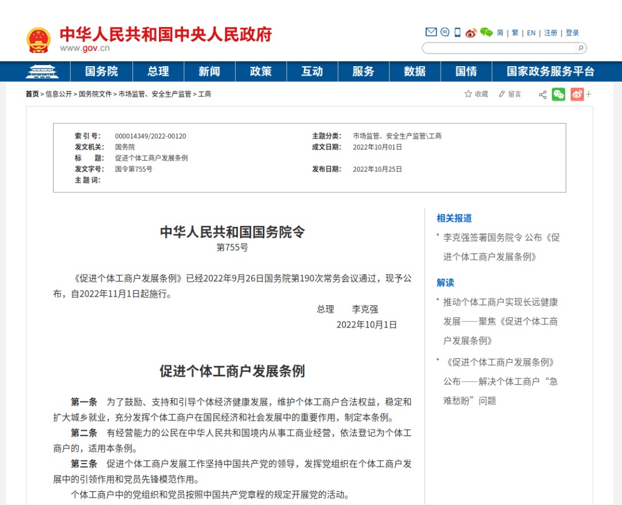
Task: Click the pencil 留言 comment icon
Action: pyautogui.click(x=502, y=94)
